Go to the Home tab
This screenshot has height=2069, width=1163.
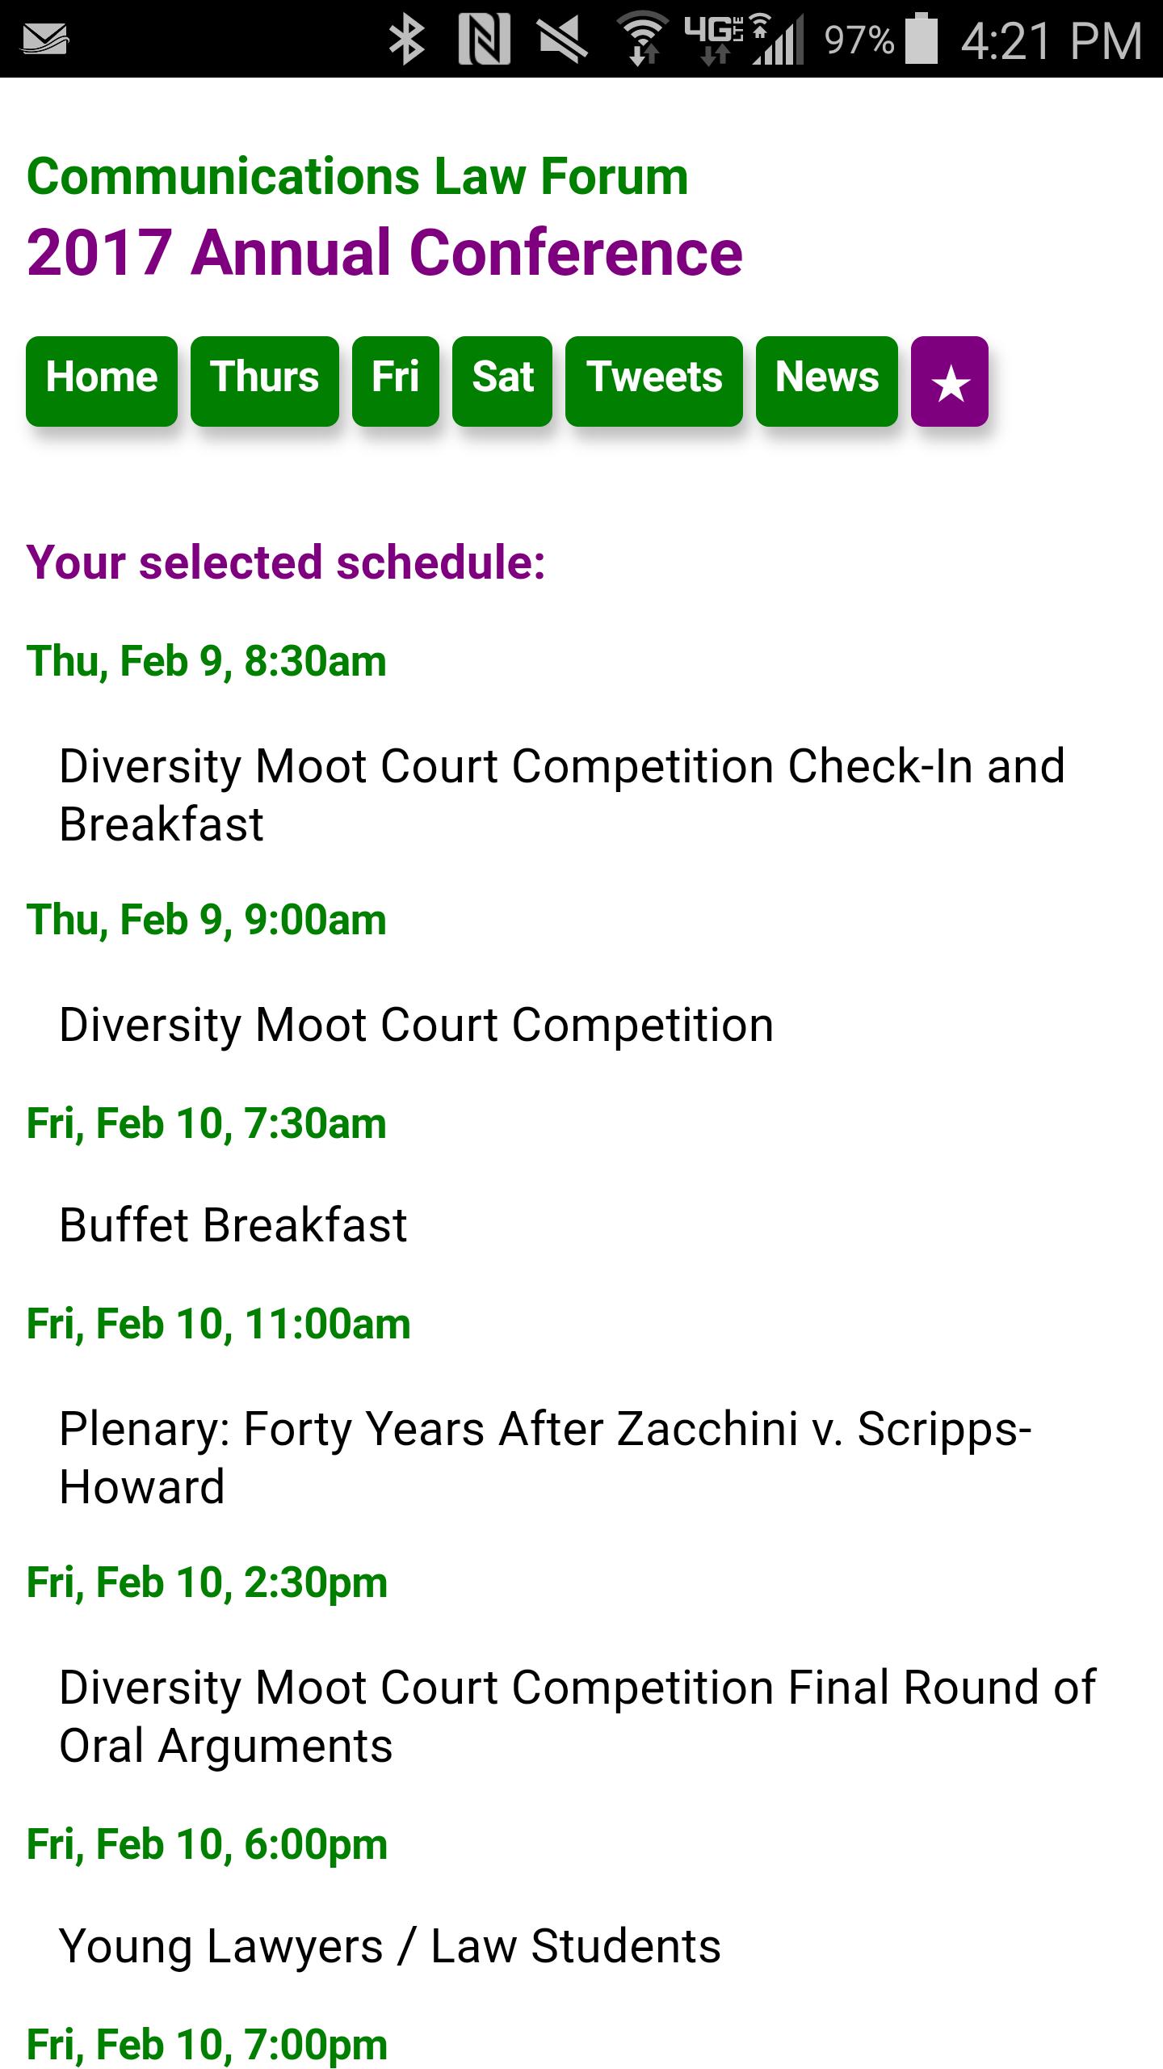click(x=102, y=381)
